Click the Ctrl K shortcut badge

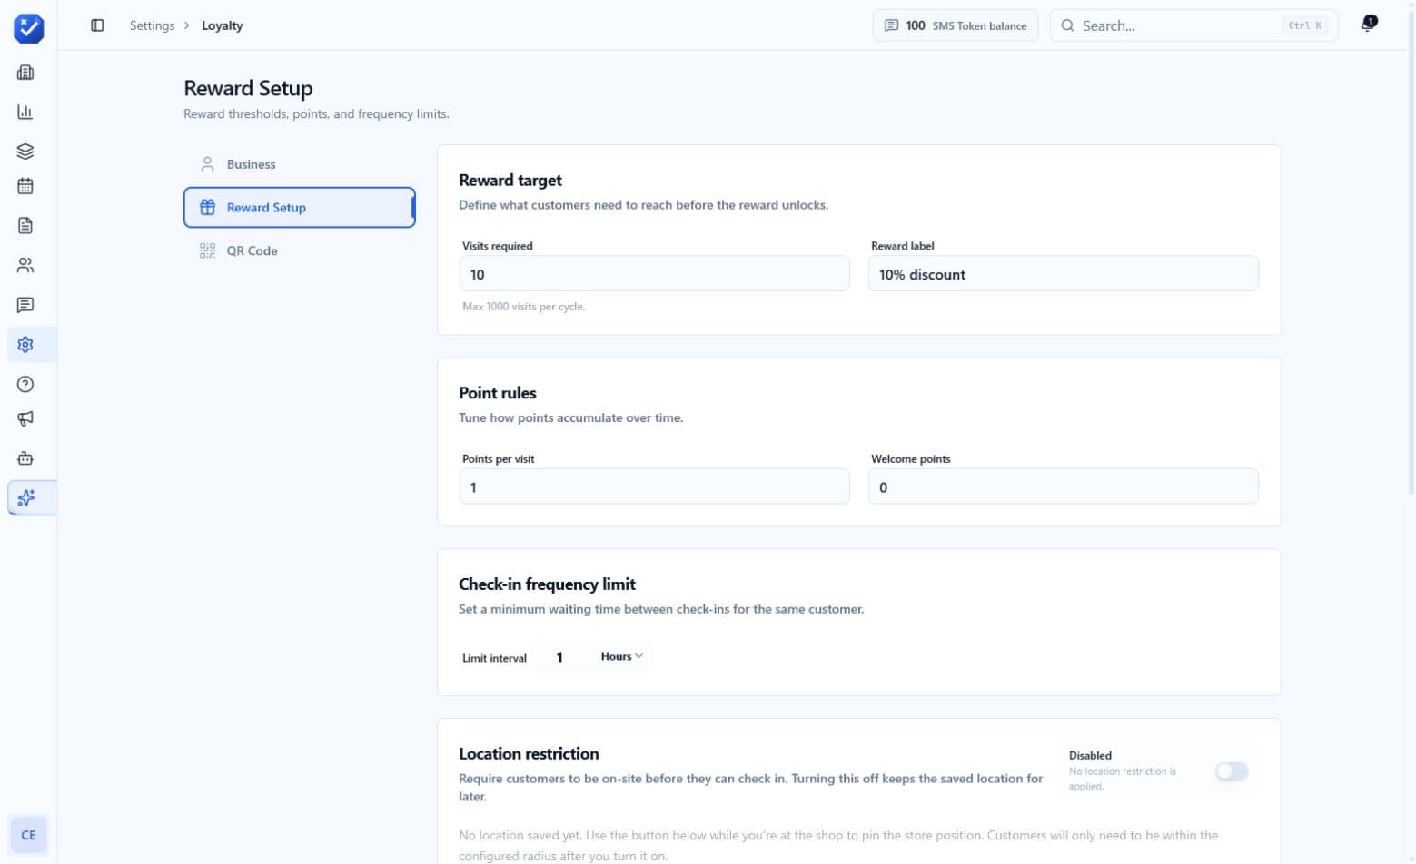1305,25
